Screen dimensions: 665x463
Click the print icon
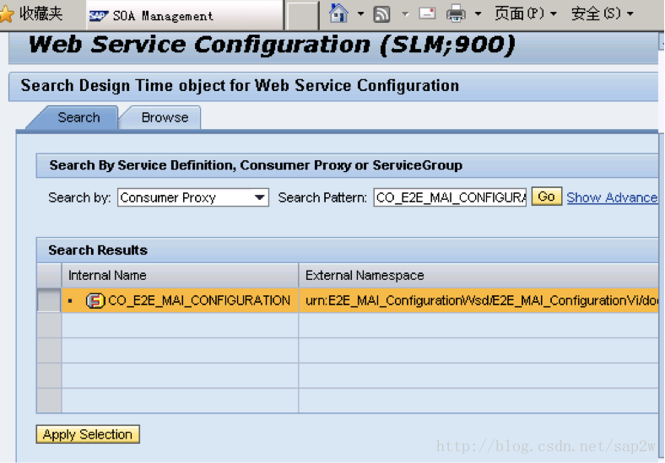coord(456,13)
